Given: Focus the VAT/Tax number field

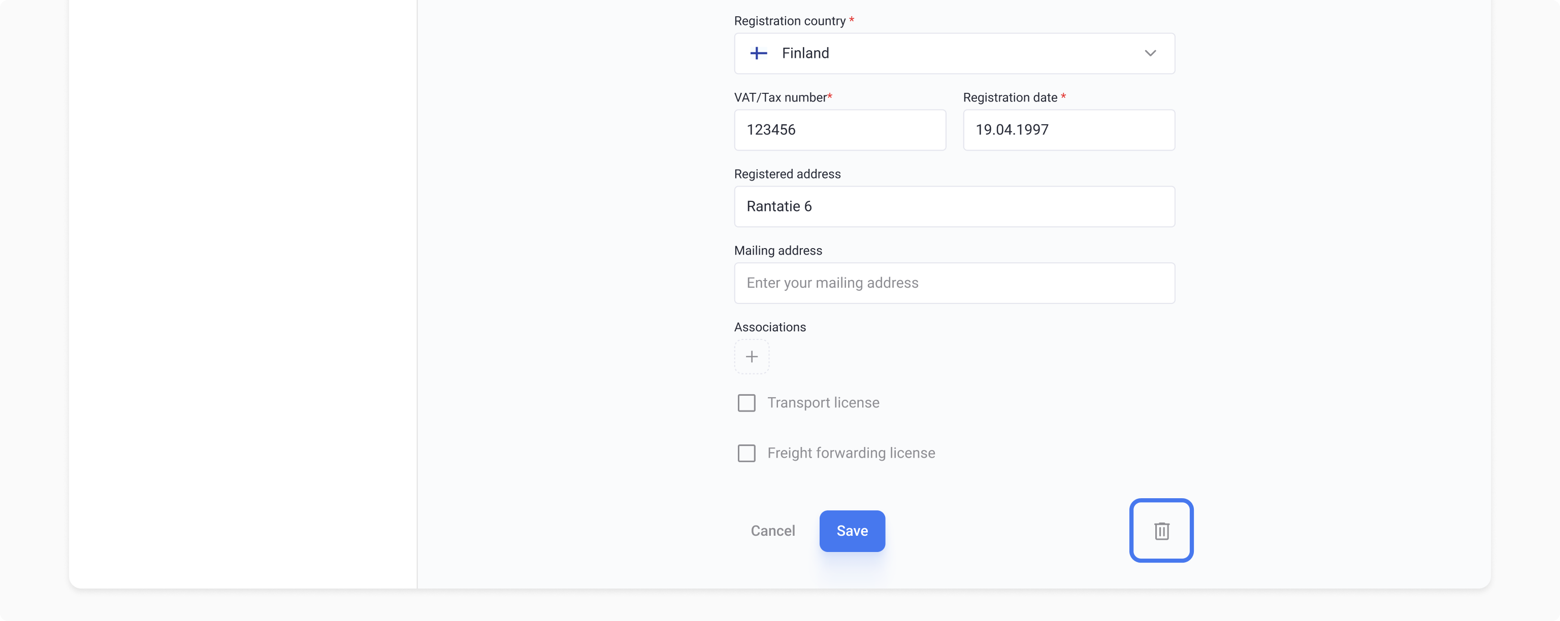Looking at the screenshot, I should (x=839, y=130).
